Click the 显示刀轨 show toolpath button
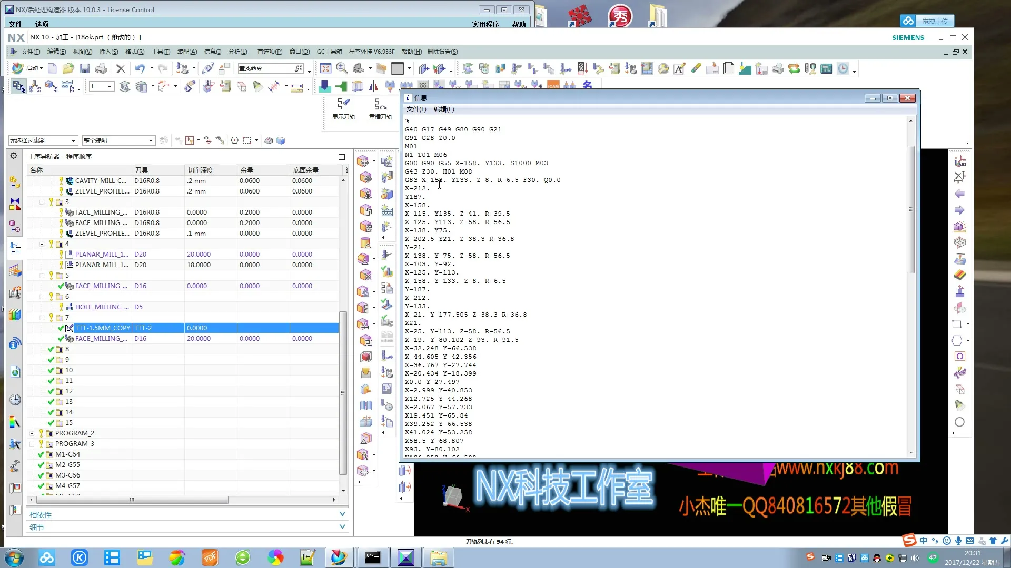1011x568 pixels. 343,109
